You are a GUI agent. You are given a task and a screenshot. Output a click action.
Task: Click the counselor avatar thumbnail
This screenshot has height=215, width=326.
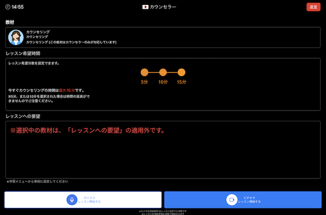(16, 38)
